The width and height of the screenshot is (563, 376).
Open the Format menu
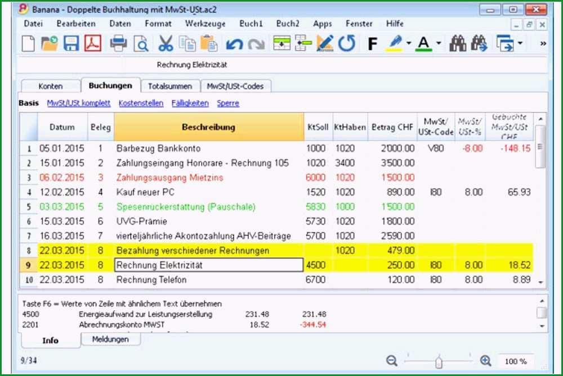point(158,24)
